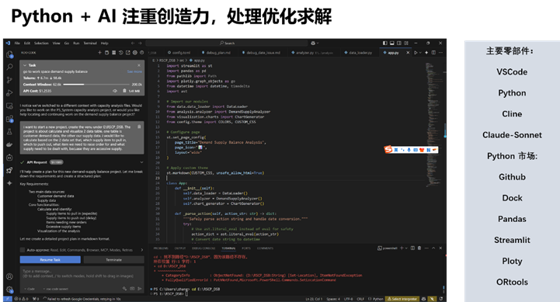Kill the terminal with trash icon
560x302 pixels.
[419, 248]
